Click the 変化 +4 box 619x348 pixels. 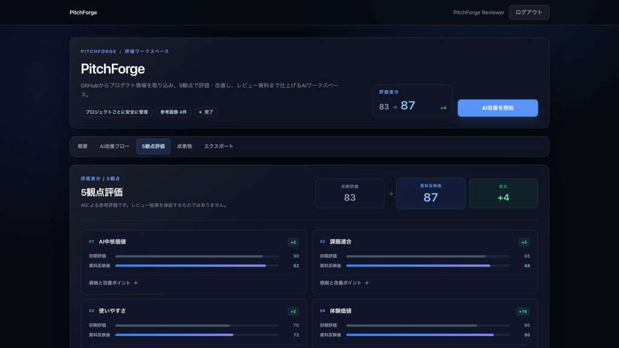(x=504, y=194)
